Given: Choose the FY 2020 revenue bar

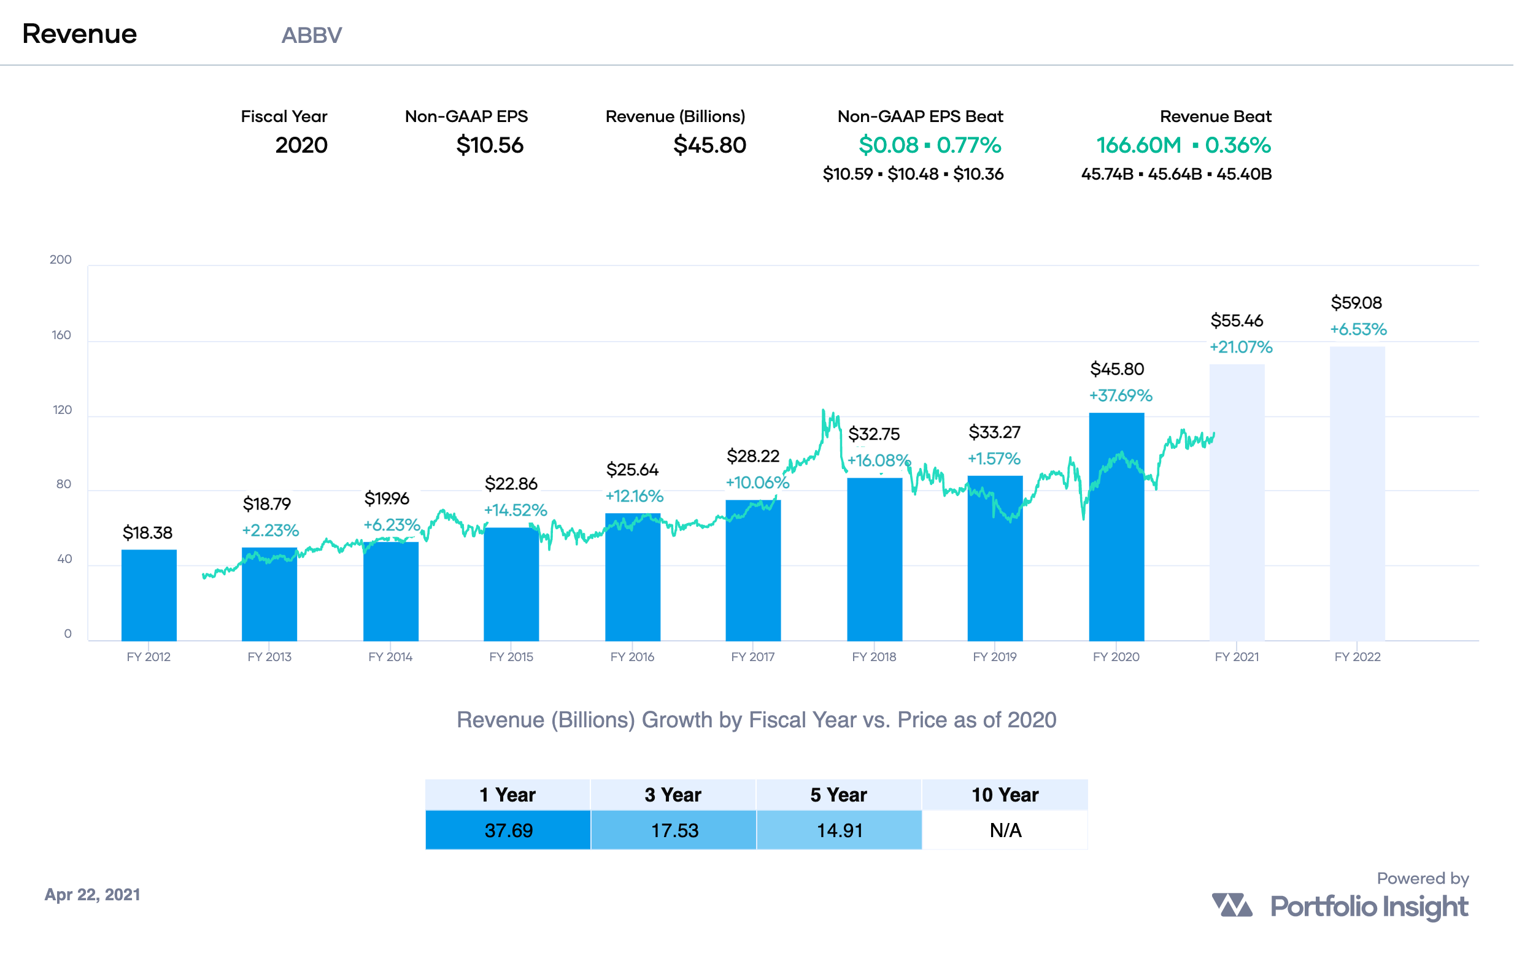Looking at the screenshot, I should [1116, 527].
